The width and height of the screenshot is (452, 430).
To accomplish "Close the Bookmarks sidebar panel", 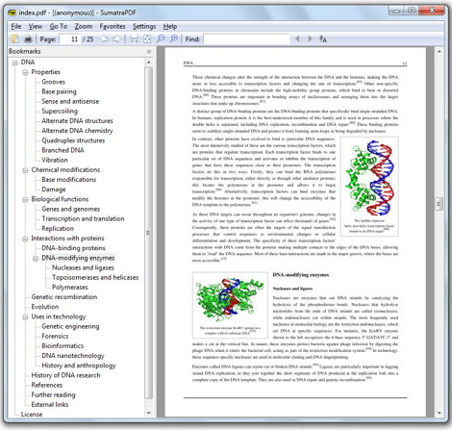I will (x=149, y=51).
